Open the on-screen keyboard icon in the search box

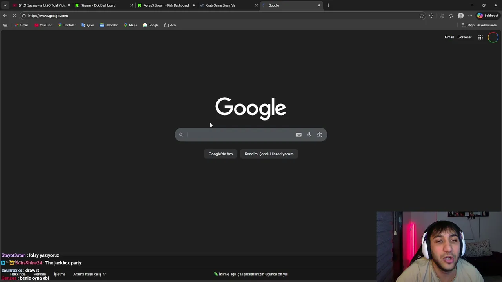coord(299,135)
